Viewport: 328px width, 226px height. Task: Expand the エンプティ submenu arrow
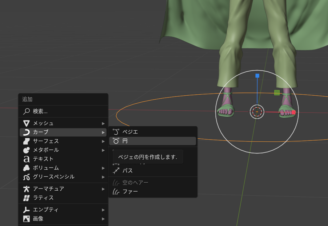coord(103,210)
